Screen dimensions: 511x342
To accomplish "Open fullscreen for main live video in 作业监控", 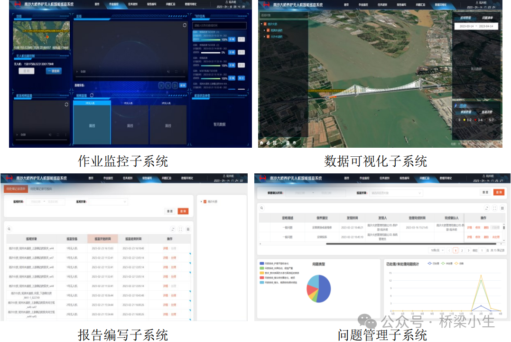I will tap(177, 71).
